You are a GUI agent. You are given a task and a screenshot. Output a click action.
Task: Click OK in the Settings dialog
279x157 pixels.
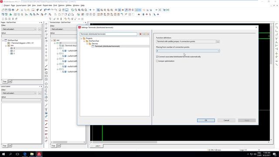[206, 120]
